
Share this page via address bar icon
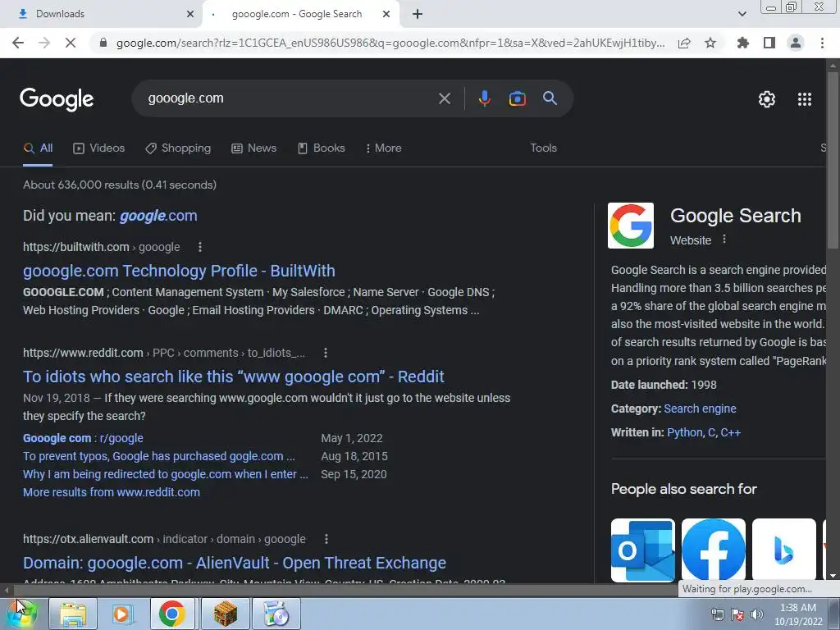684,43
